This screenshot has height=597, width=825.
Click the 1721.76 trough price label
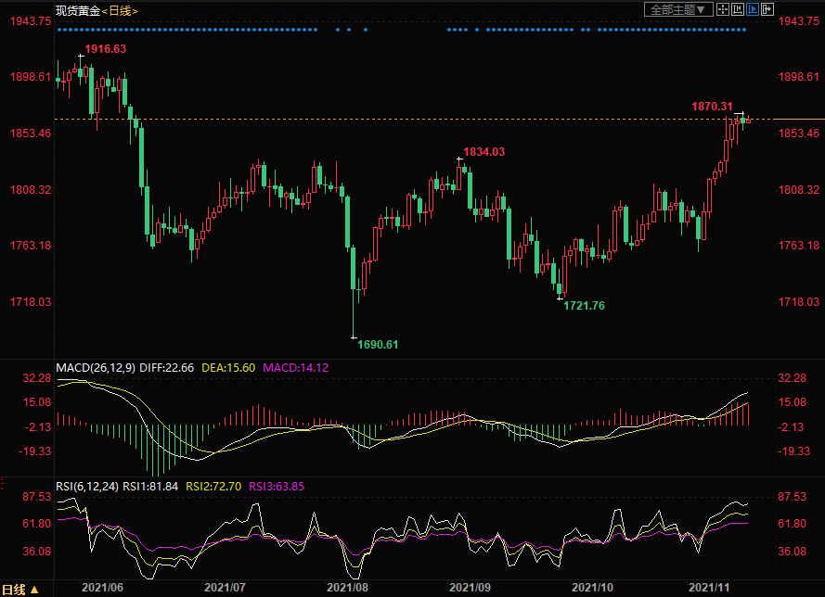pyautogui.click(x=584, y=305)
